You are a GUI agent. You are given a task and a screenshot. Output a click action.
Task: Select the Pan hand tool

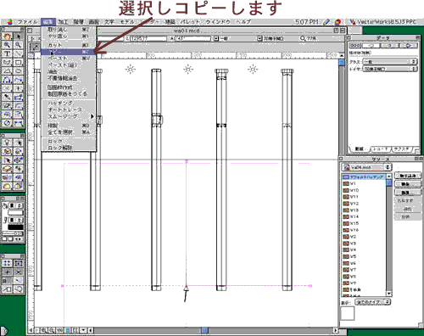point(8,36)
